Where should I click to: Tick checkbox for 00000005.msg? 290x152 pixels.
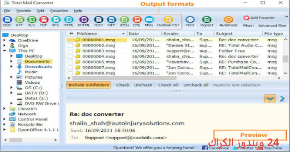70,62
